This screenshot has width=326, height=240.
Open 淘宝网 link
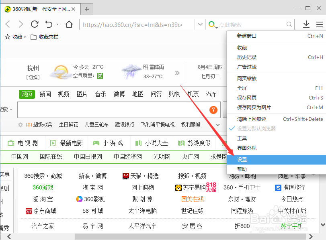point(93,188)
